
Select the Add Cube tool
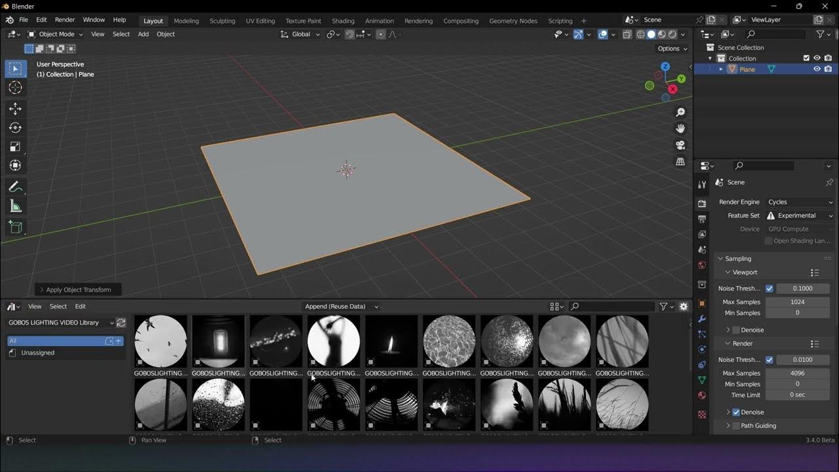16,227
